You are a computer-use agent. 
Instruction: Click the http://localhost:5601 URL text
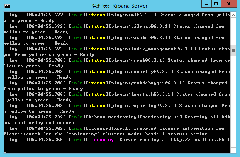click(200, 140)
